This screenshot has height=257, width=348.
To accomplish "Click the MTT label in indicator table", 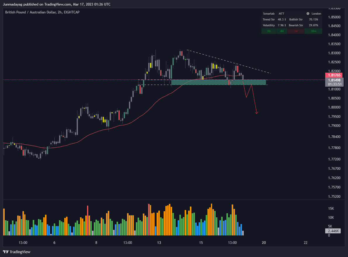I will click(281, 13).
